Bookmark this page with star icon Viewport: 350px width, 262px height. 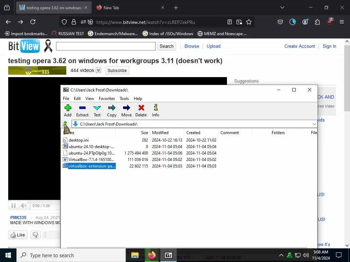click(249, 22)
